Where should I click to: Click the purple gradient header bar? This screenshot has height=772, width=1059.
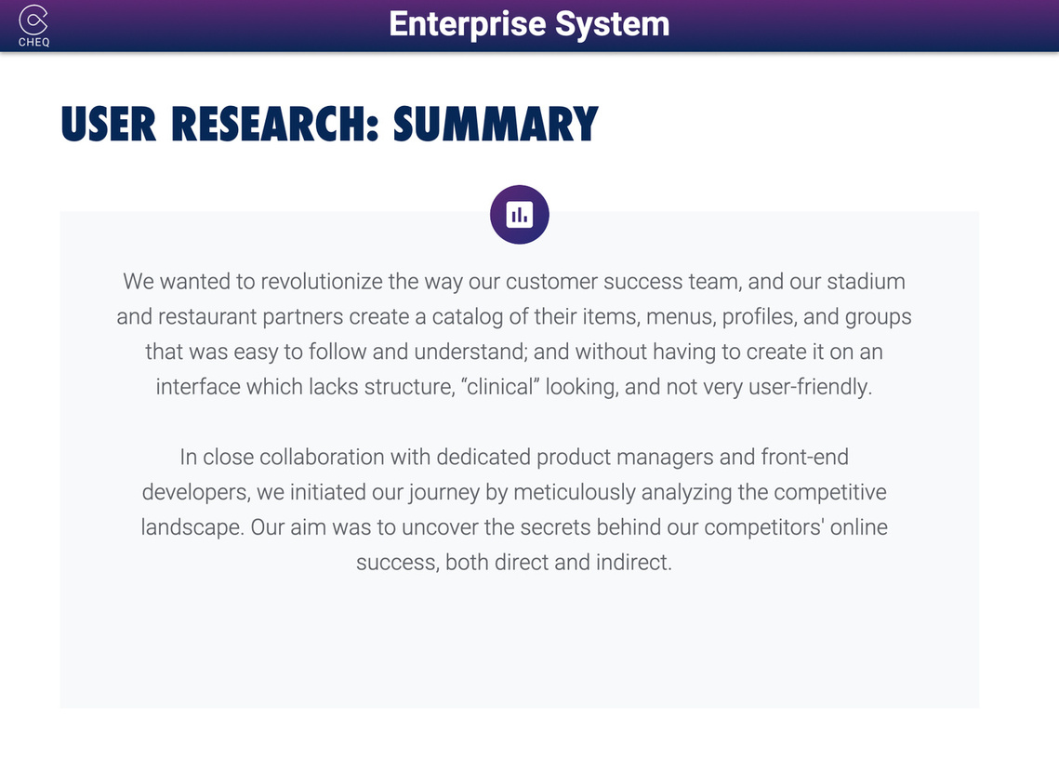click(x=530, y=26)
